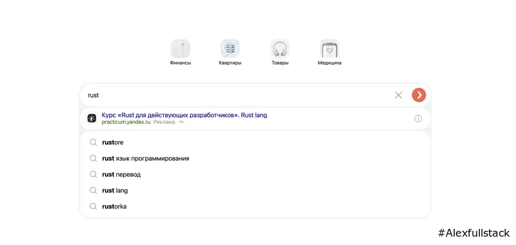The width and height of the screenshot is (516, 245).
Task: Click magnifier icon beside rust язык программирования
Action: (94, 159)
